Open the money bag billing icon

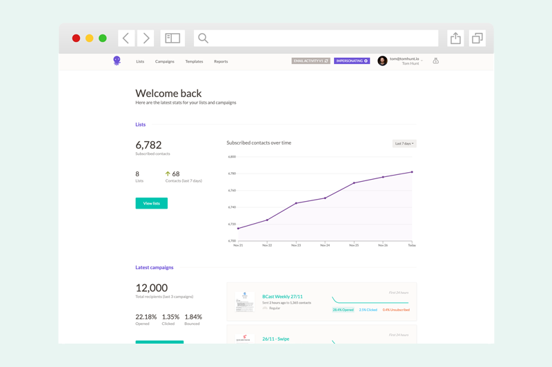(x=435, y=61)
